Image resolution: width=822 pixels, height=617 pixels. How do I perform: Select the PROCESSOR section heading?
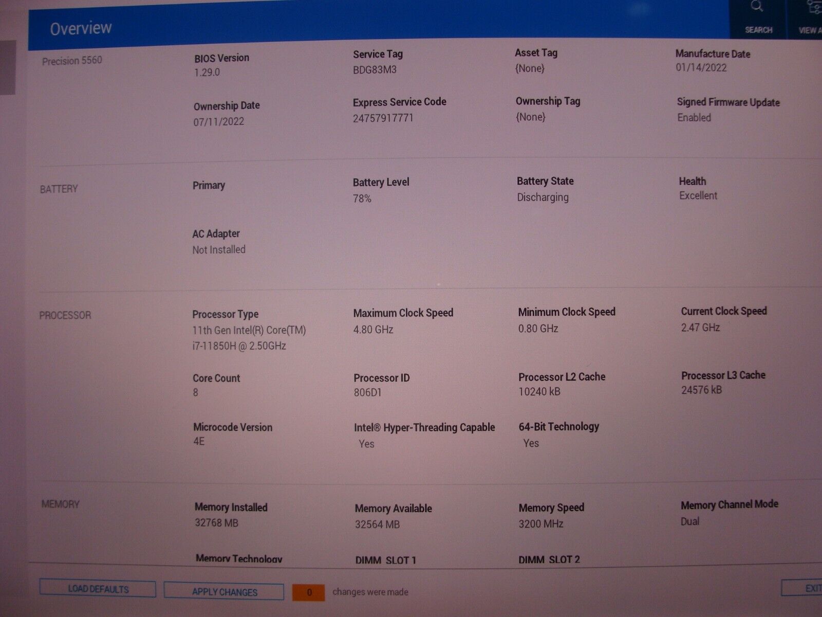(65, 315)
